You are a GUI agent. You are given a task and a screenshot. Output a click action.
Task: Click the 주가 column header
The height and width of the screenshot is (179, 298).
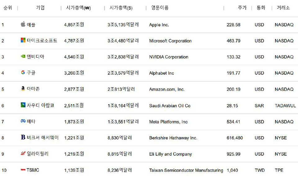(x=242, y=8)
